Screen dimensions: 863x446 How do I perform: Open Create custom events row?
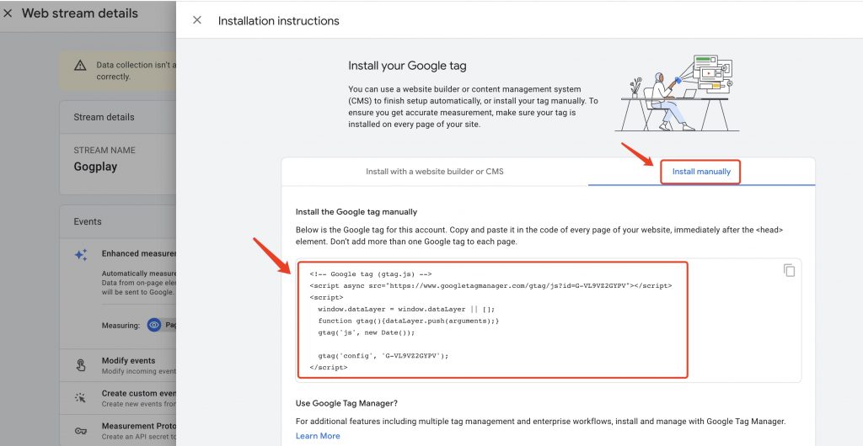(118, 398)
